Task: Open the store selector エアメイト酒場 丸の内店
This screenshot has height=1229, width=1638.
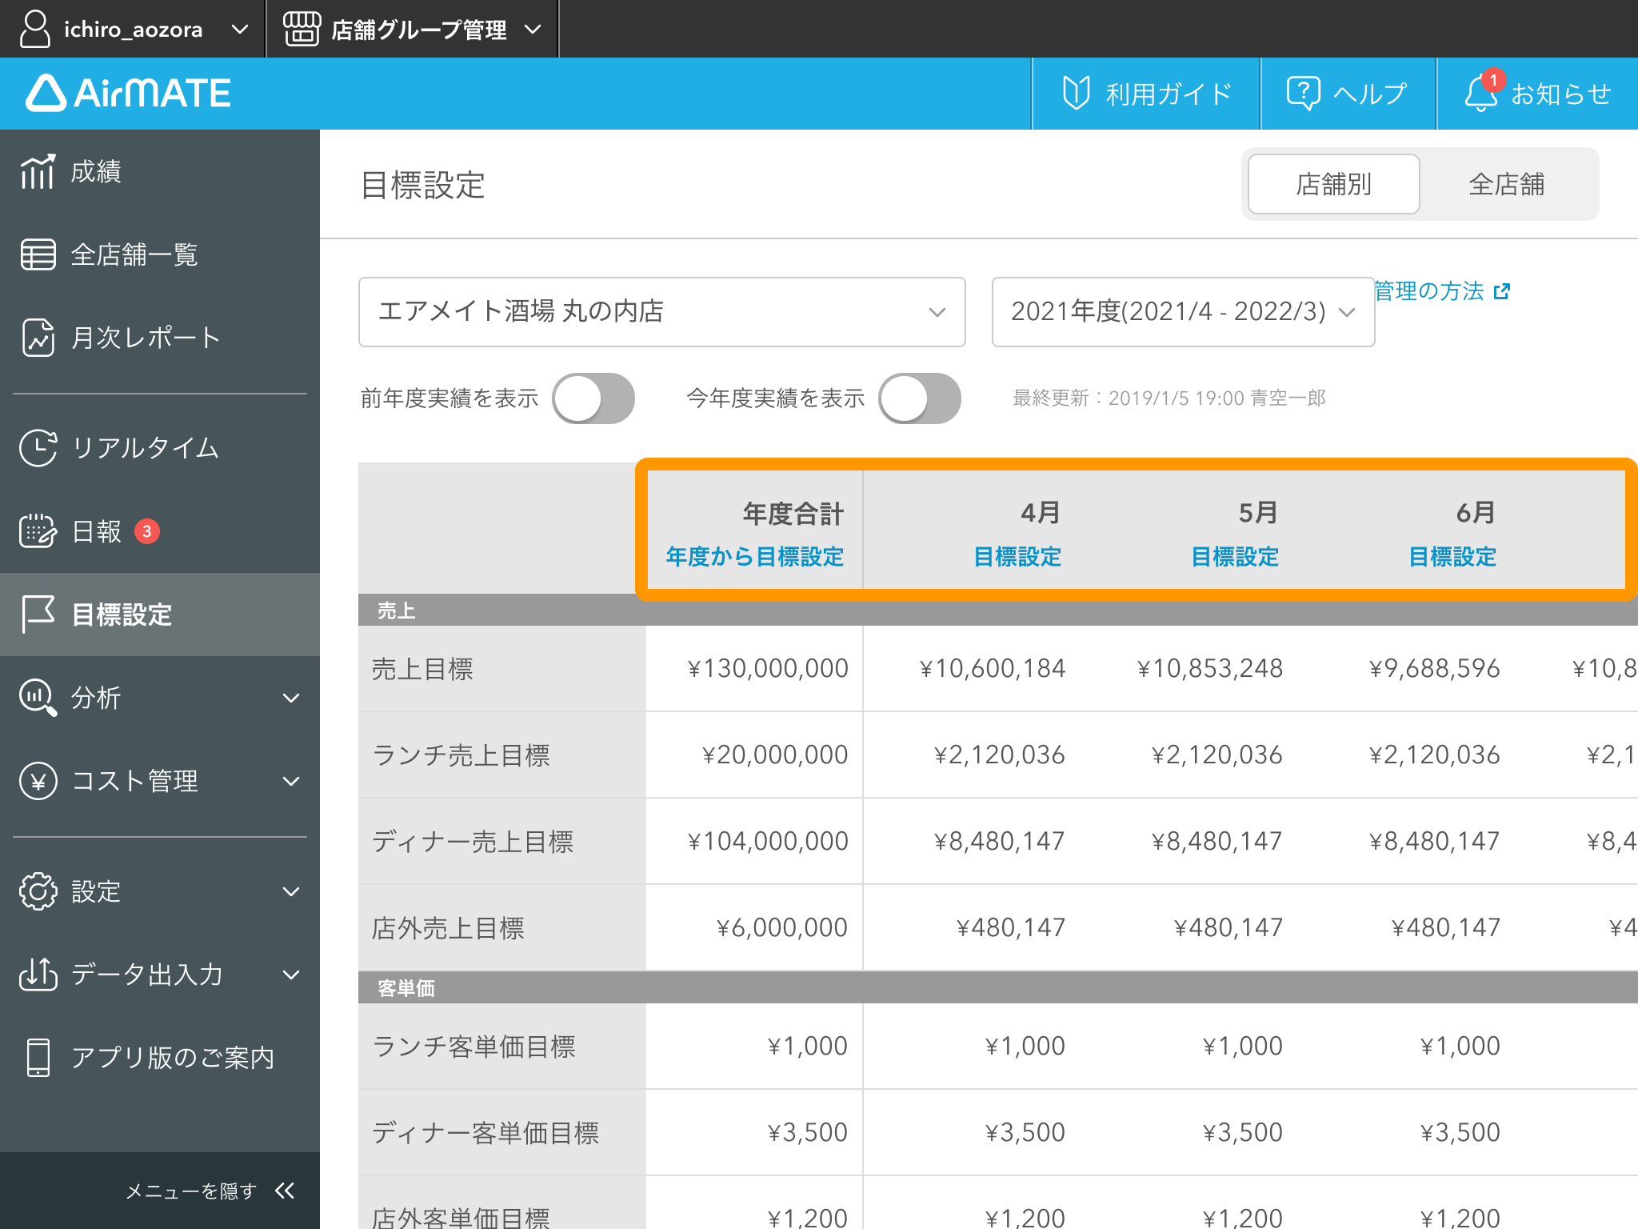Action: [x=661, y=312]
